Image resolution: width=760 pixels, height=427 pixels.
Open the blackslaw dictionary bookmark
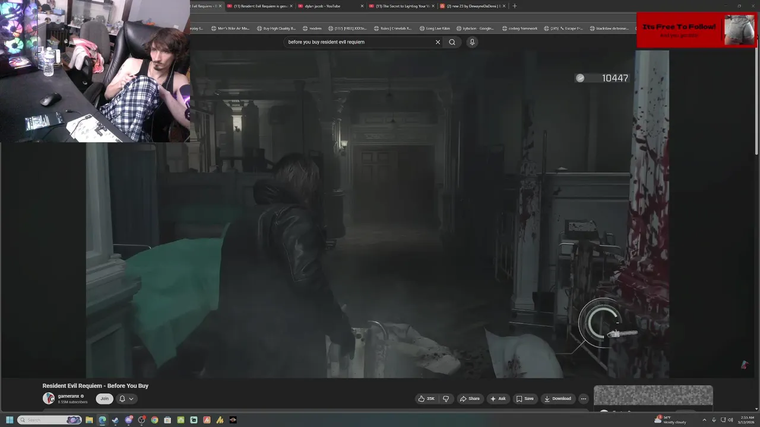pyautogui.click(x=609, y=28)
